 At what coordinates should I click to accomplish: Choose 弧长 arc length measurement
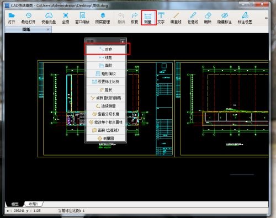(106, 90)
